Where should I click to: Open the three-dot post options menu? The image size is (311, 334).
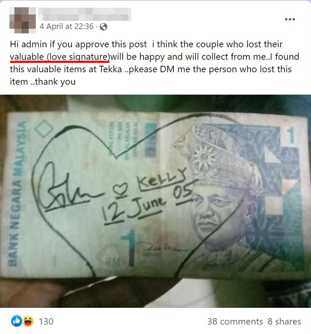coord(290,19)
